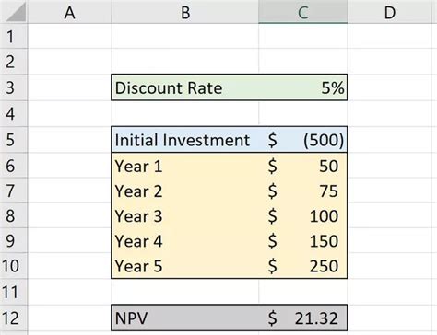Select column B header
The image size is (437, 335).
coord(185,12)
